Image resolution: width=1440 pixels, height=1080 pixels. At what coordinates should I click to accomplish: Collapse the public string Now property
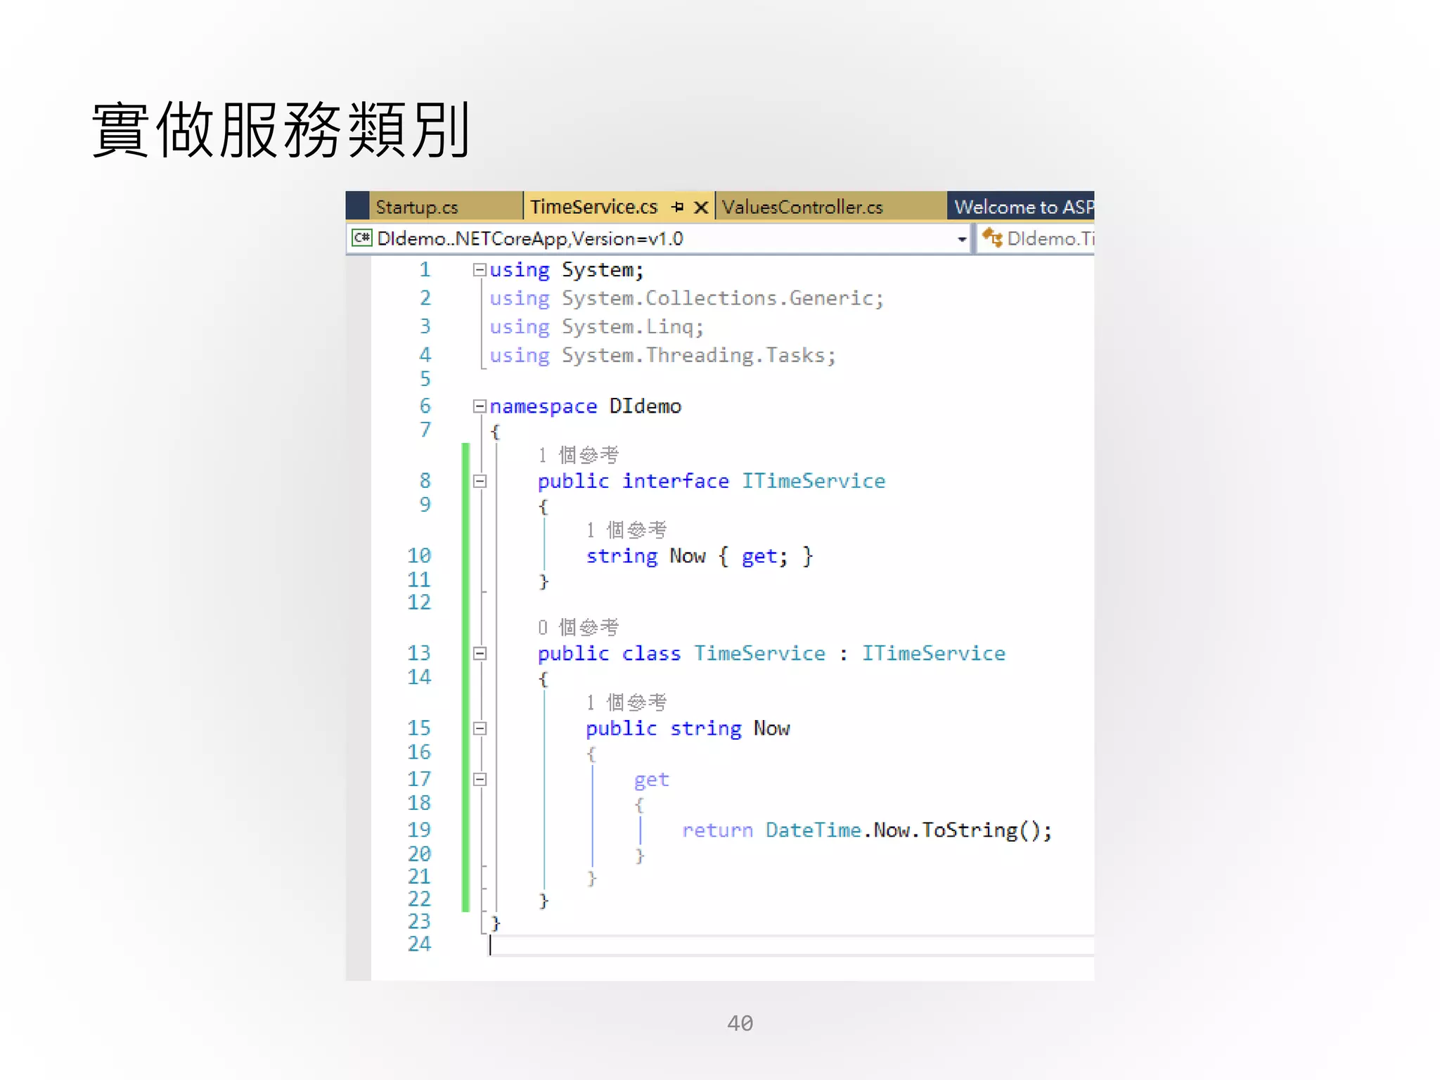480,728
